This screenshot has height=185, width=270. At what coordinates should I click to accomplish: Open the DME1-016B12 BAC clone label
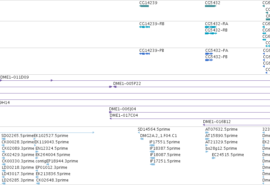point(217,122)
